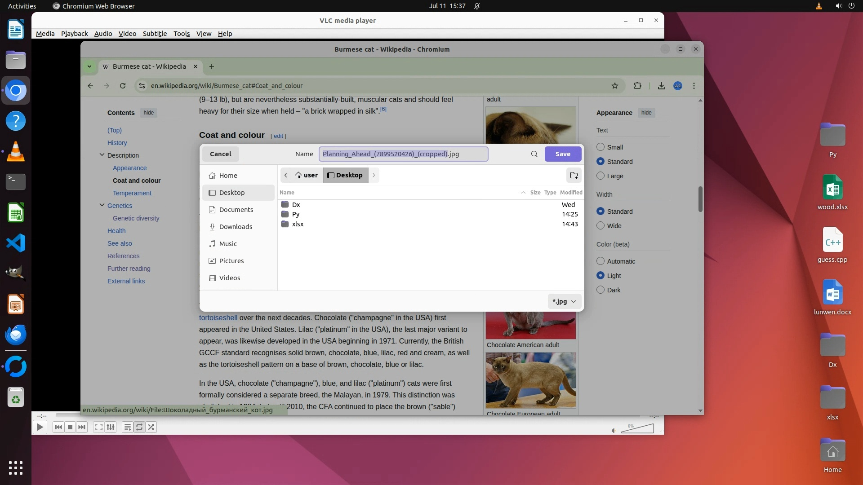Screen dimensions: 863x485
Task: Select the Wide width option
Action: pos(601,226)
